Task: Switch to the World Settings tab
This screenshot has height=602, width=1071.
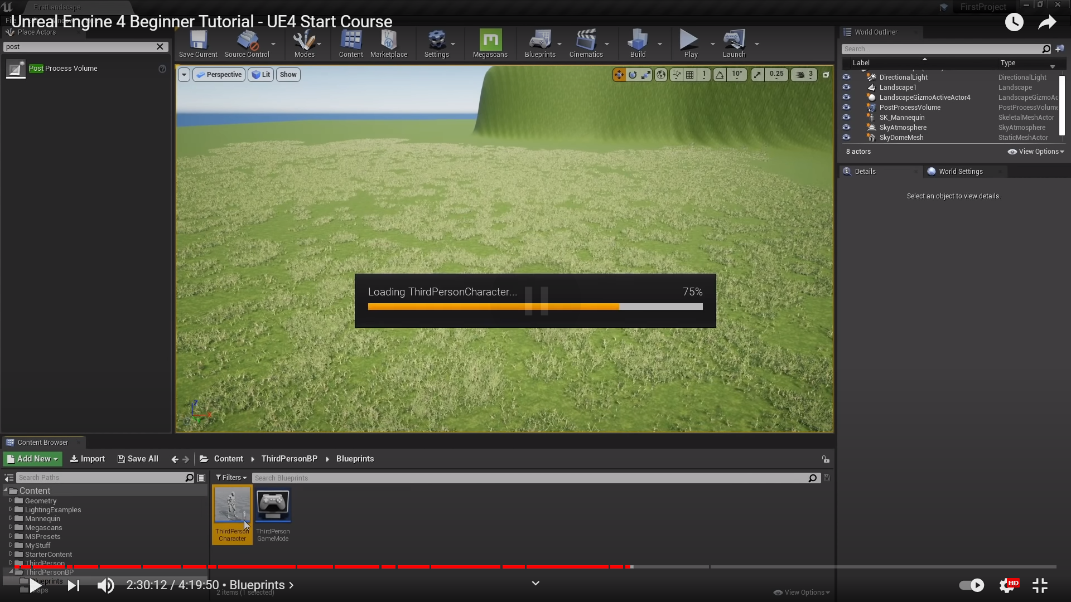Action: click(959, 172)
